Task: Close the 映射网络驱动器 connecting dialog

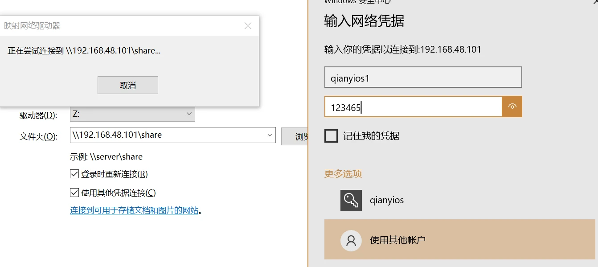Action: tap(248, 26)
